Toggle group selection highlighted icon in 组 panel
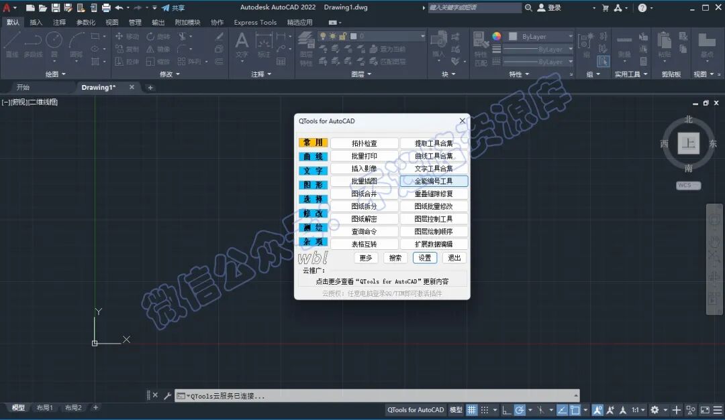This screenshot has height=420, width=725. click(603, 62)
